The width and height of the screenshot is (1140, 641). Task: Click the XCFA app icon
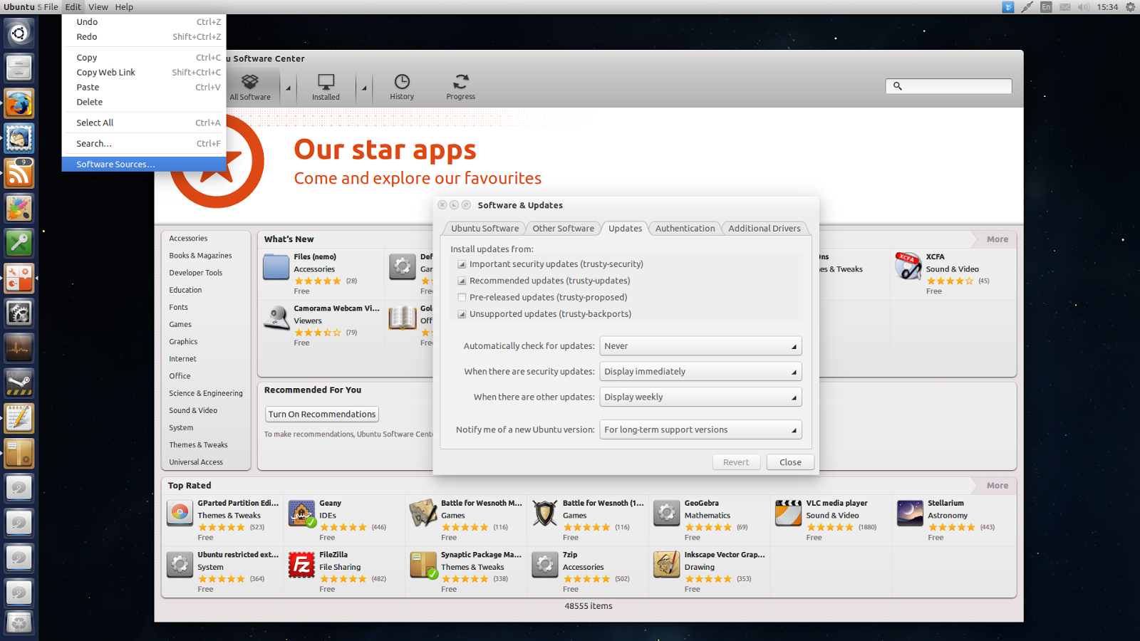(x=908, y=266)
